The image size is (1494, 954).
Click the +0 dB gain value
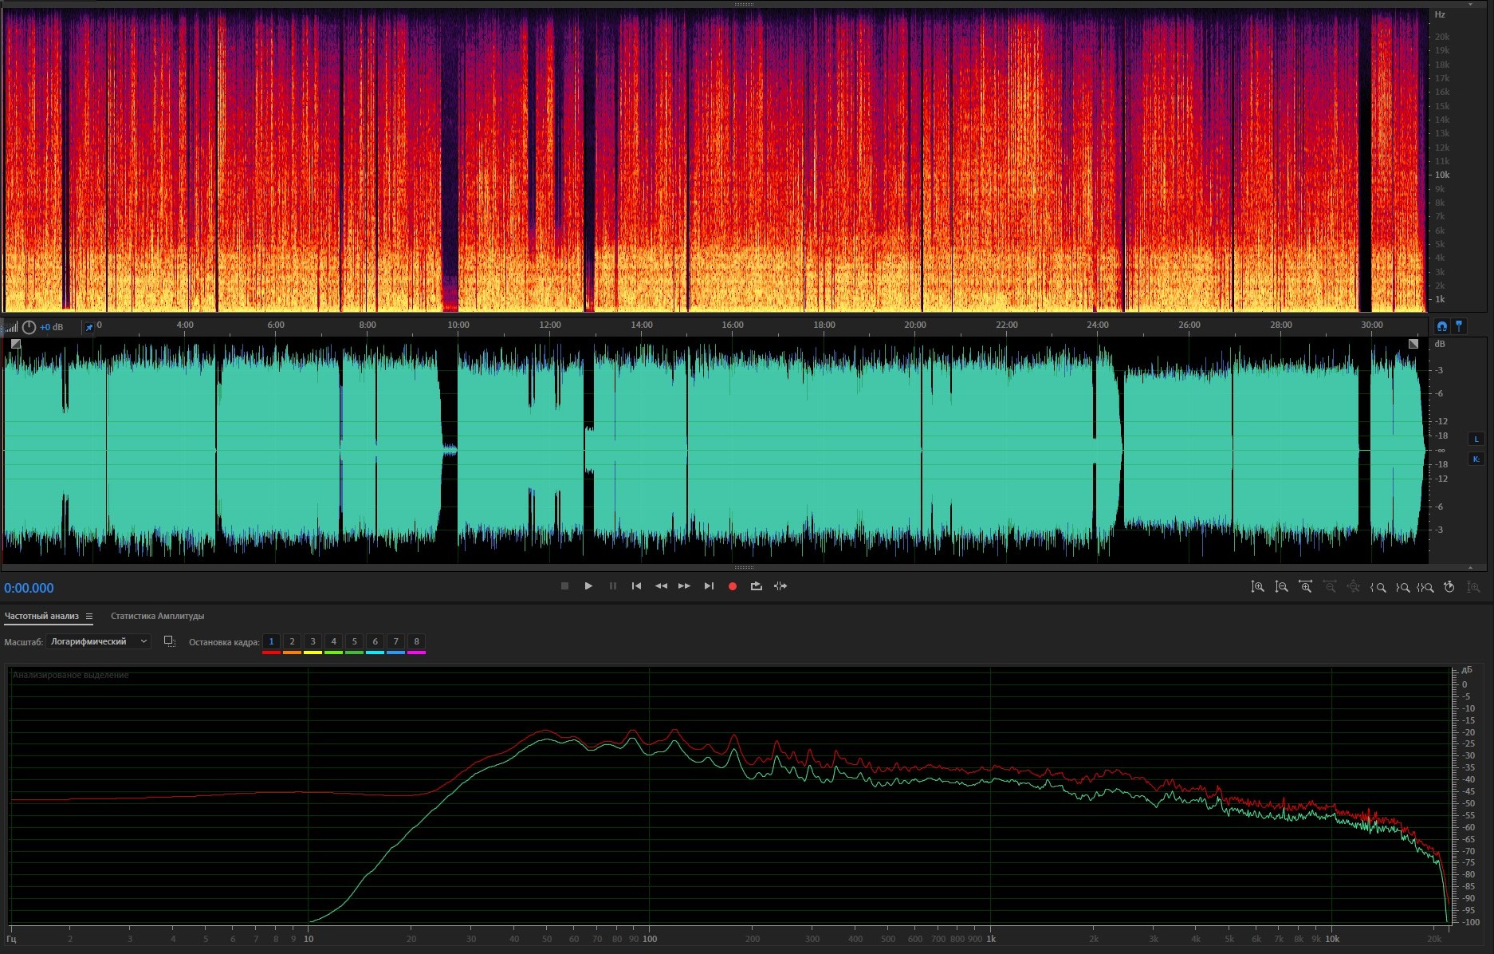click(52, 327)
